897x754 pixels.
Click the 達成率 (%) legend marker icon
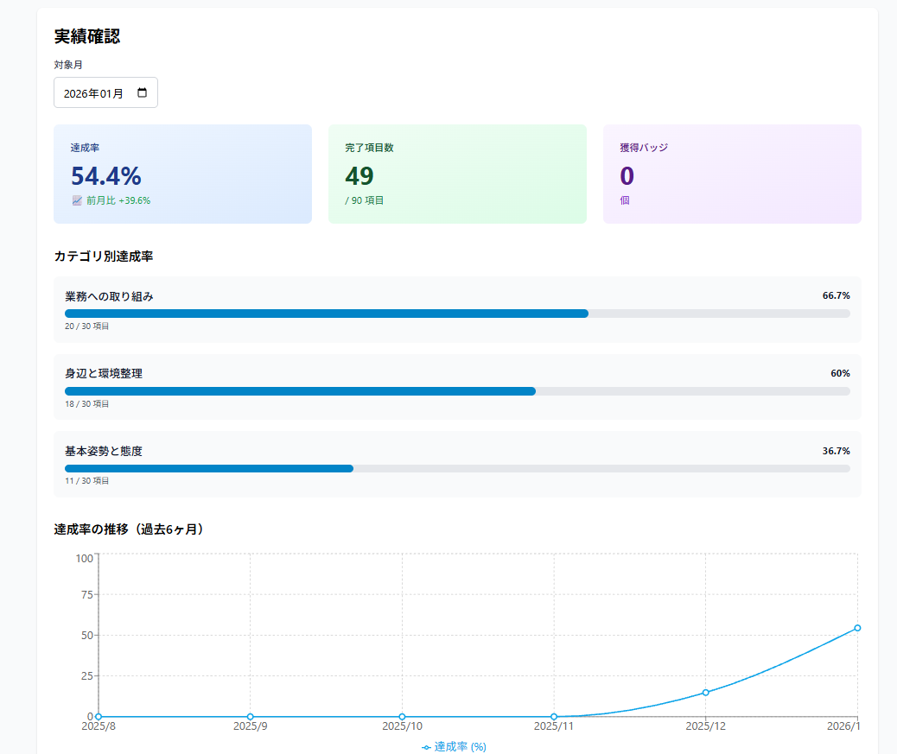pyautogui.click(x=426, y=747)
